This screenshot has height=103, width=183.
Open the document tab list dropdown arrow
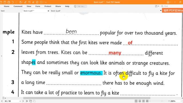point(161,11)
